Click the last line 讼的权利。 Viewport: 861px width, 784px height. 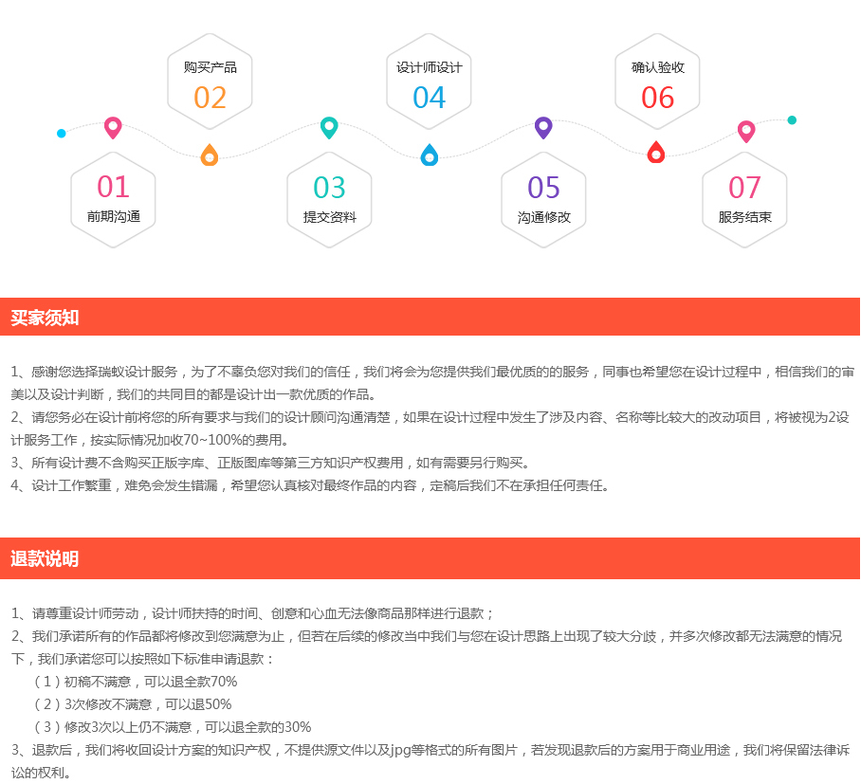pos(41,773)
